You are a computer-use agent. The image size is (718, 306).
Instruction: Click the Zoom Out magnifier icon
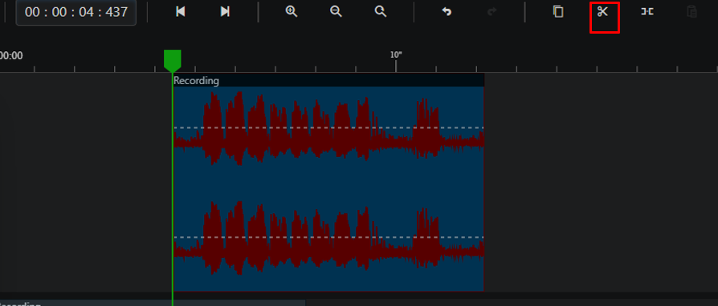(336, 12)
